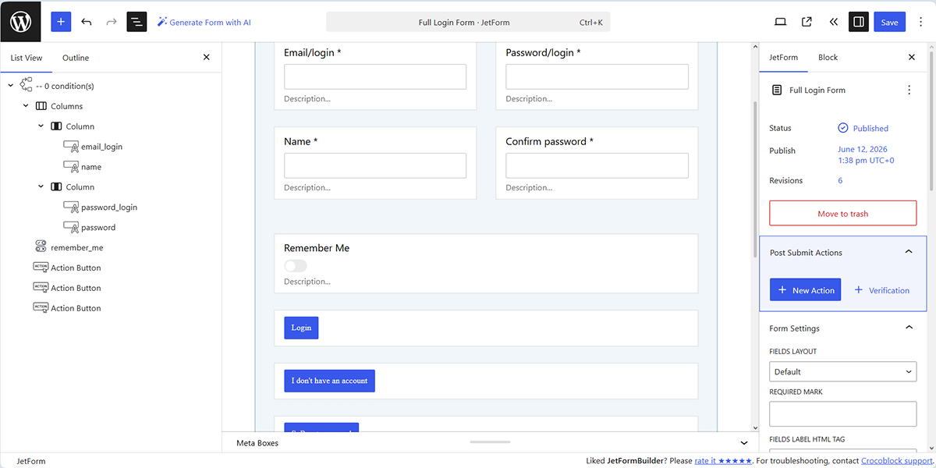Save the form

890,22
